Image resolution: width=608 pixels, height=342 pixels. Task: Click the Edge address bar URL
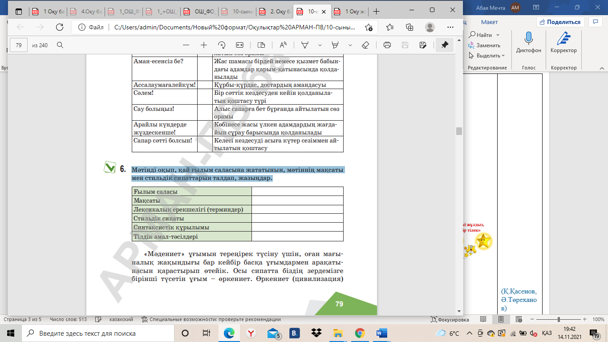coord(235,27)
